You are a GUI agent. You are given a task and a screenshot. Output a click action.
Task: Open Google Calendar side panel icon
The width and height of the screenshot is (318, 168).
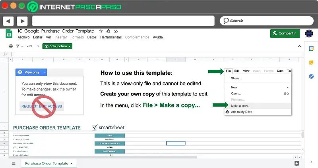tap(311, 49)
